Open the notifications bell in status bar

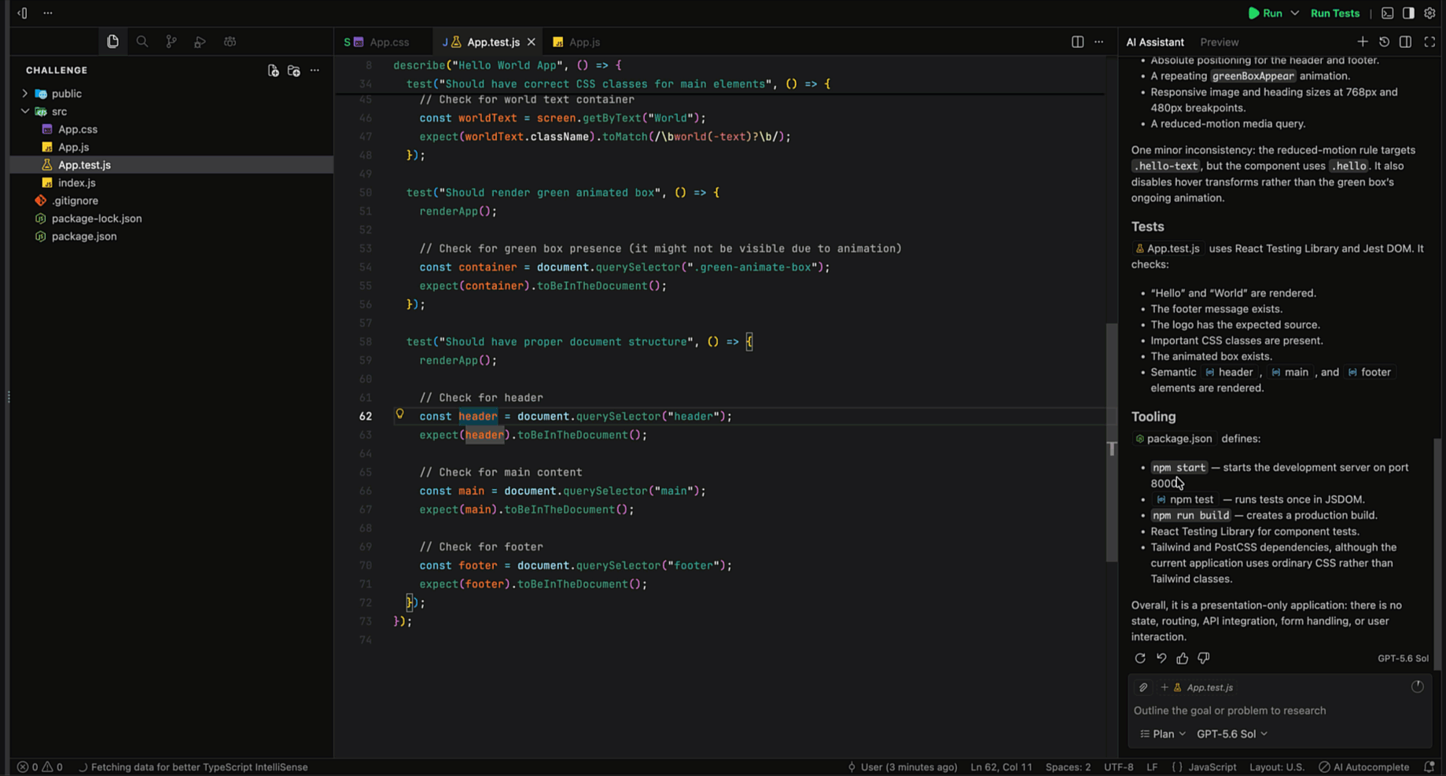(1429, 767)
